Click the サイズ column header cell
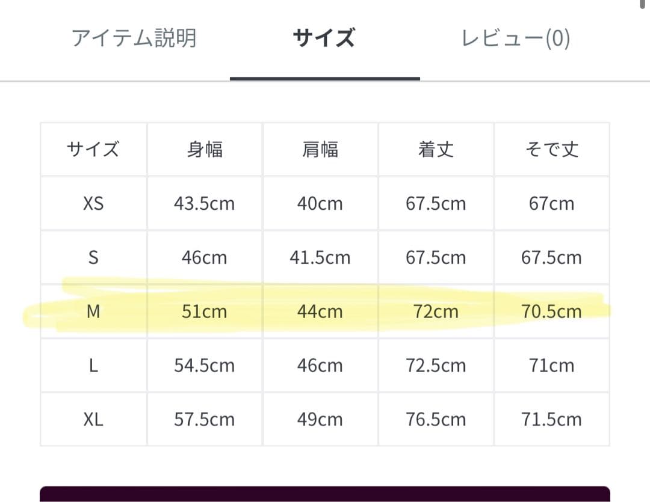The image size is (650, 502). (x=93, y=149)
